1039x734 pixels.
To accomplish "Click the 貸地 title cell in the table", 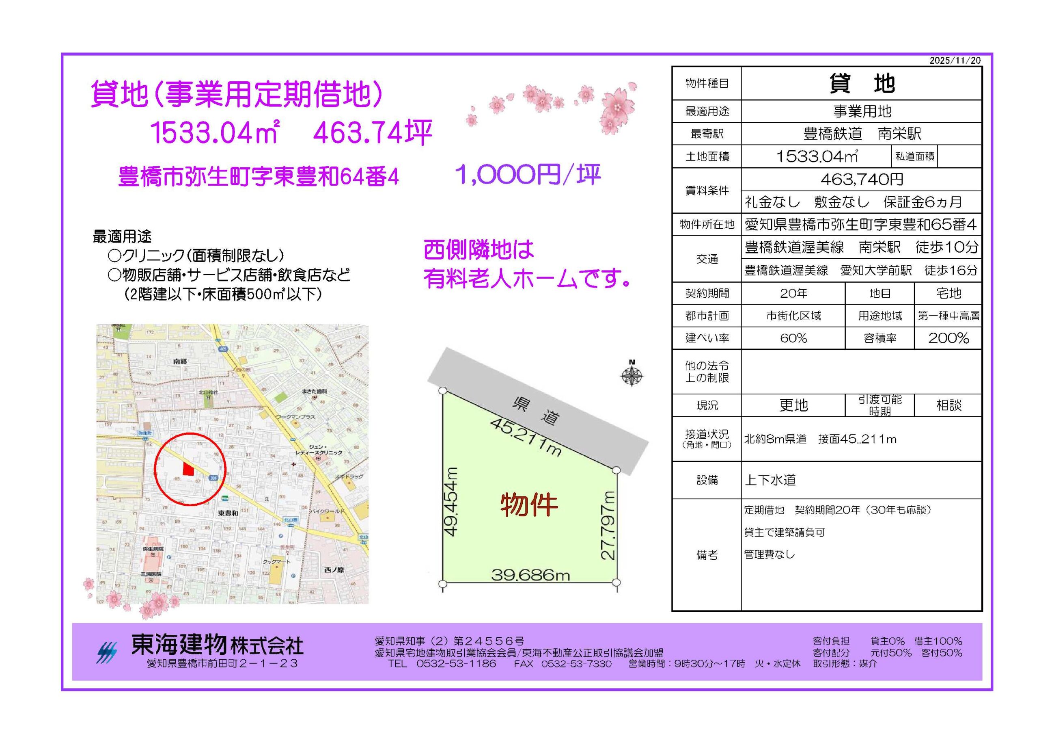I will pos(861,84).
